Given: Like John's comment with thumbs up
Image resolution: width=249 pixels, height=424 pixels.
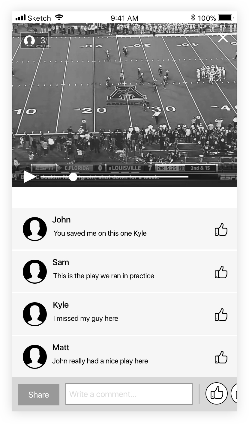Looking at the screenshot, I should click(221, 230).
